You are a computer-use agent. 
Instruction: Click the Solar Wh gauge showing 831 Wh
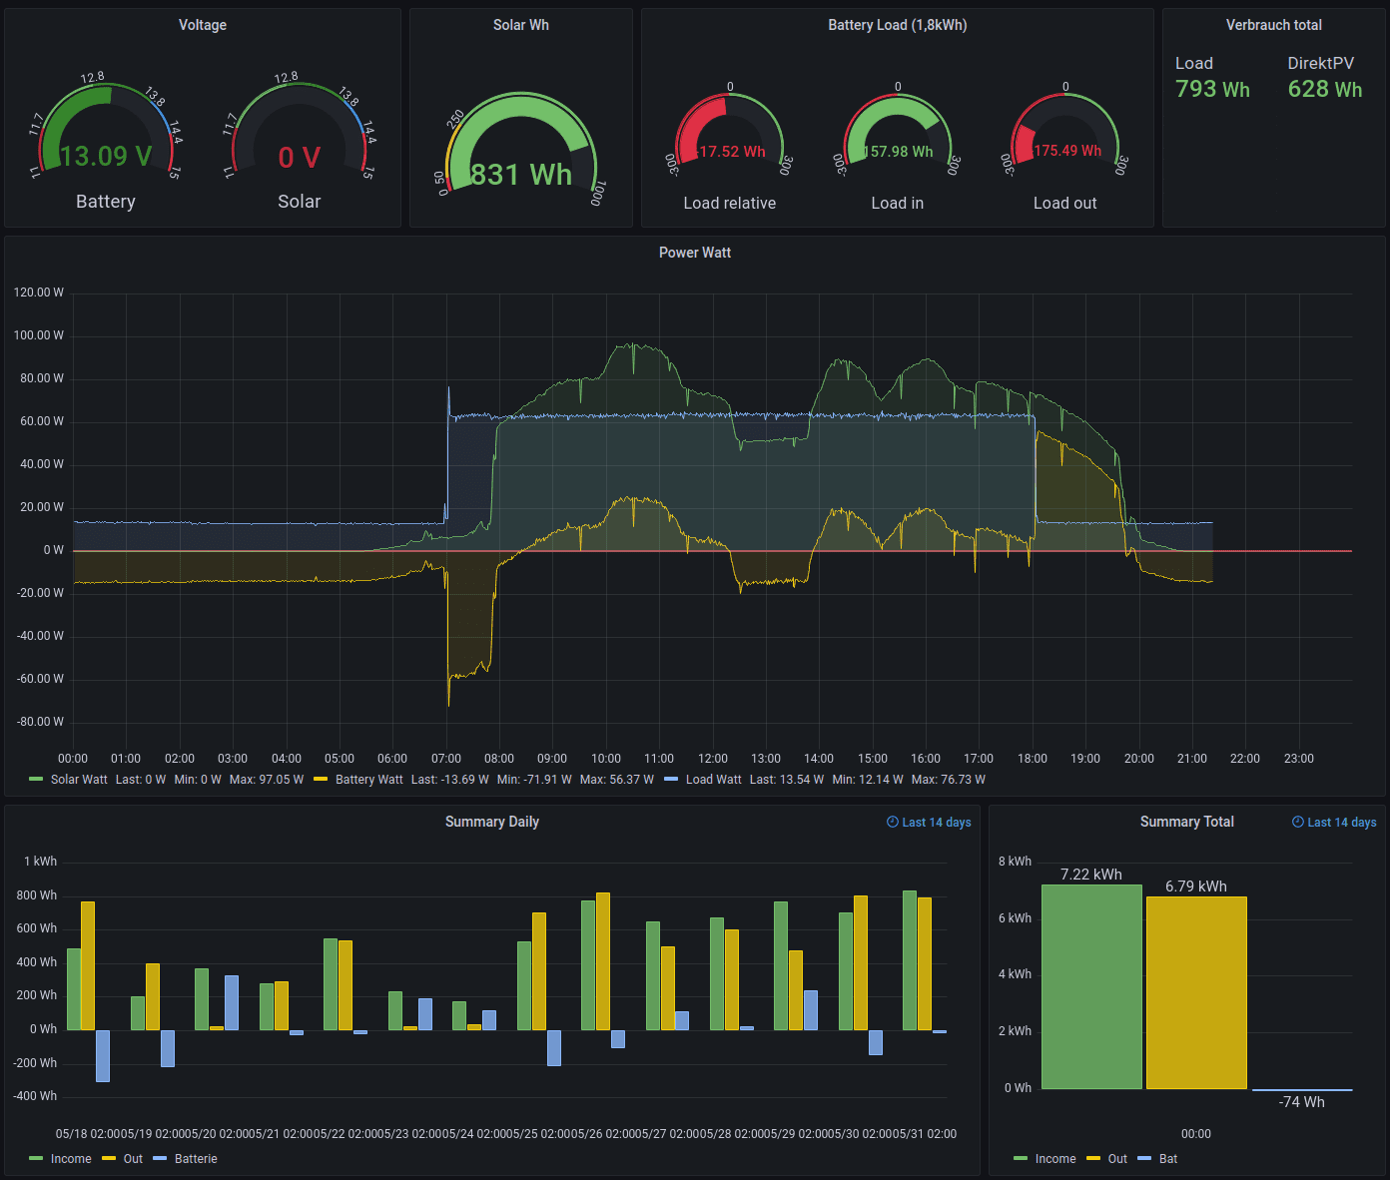point(521,150)
